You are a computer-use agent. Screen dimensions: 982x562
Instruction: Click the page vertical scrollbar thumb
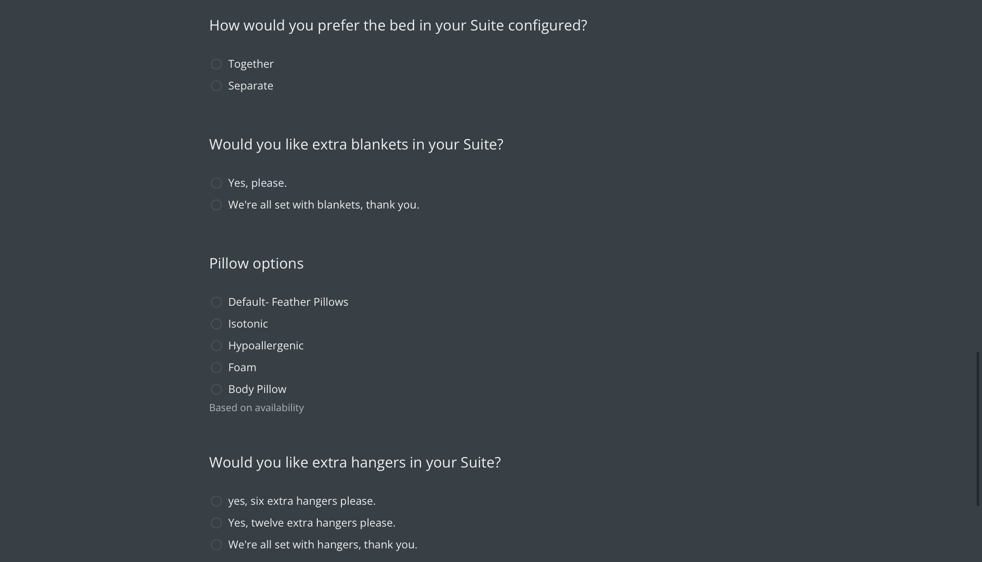click(x=978, y=428)
